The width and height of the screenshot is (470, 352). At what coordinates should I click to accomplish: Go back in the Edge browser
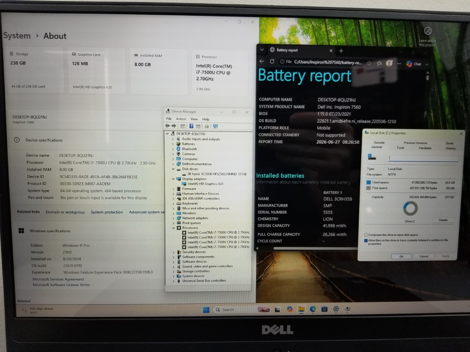(262, 61)
